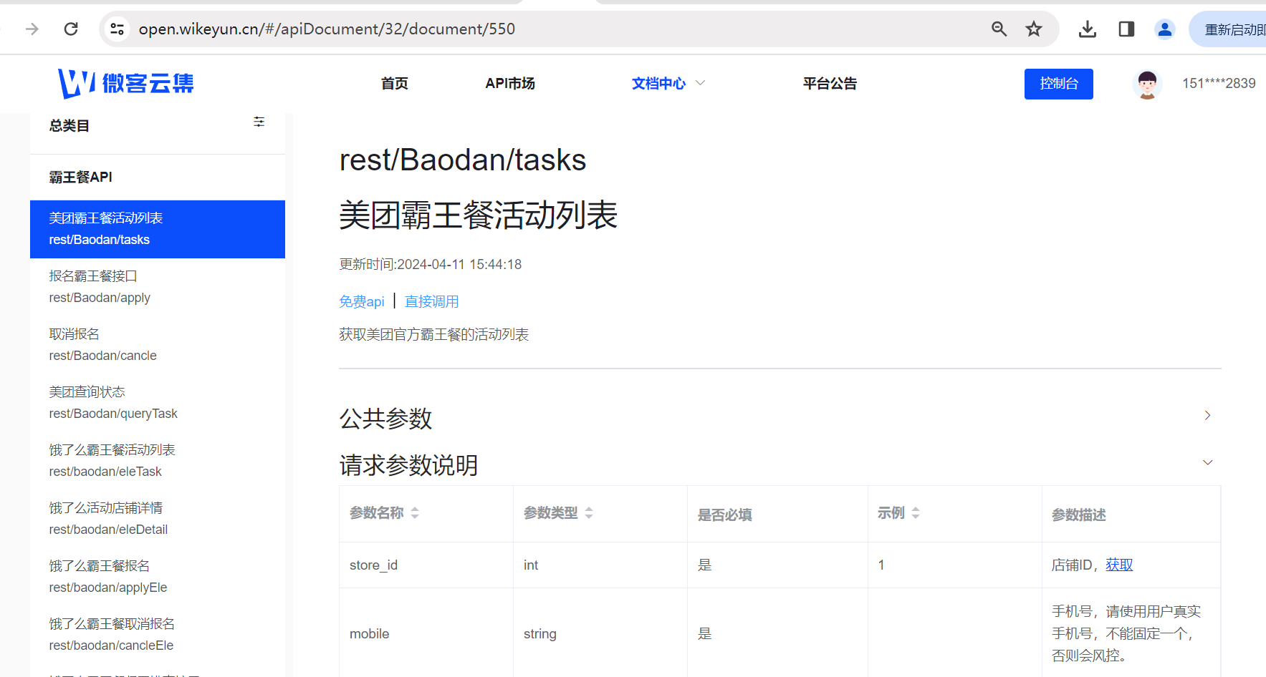
Task: Click the 免费api link
Action: tap(362, 302)
